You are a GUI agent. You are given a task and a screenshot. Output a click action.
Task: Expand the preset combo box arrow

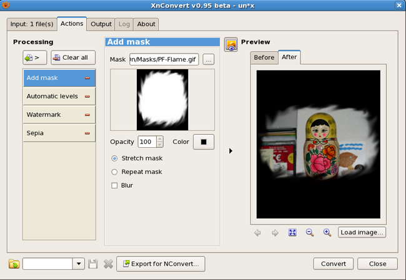pyautogui.click(x=79, y=264)
